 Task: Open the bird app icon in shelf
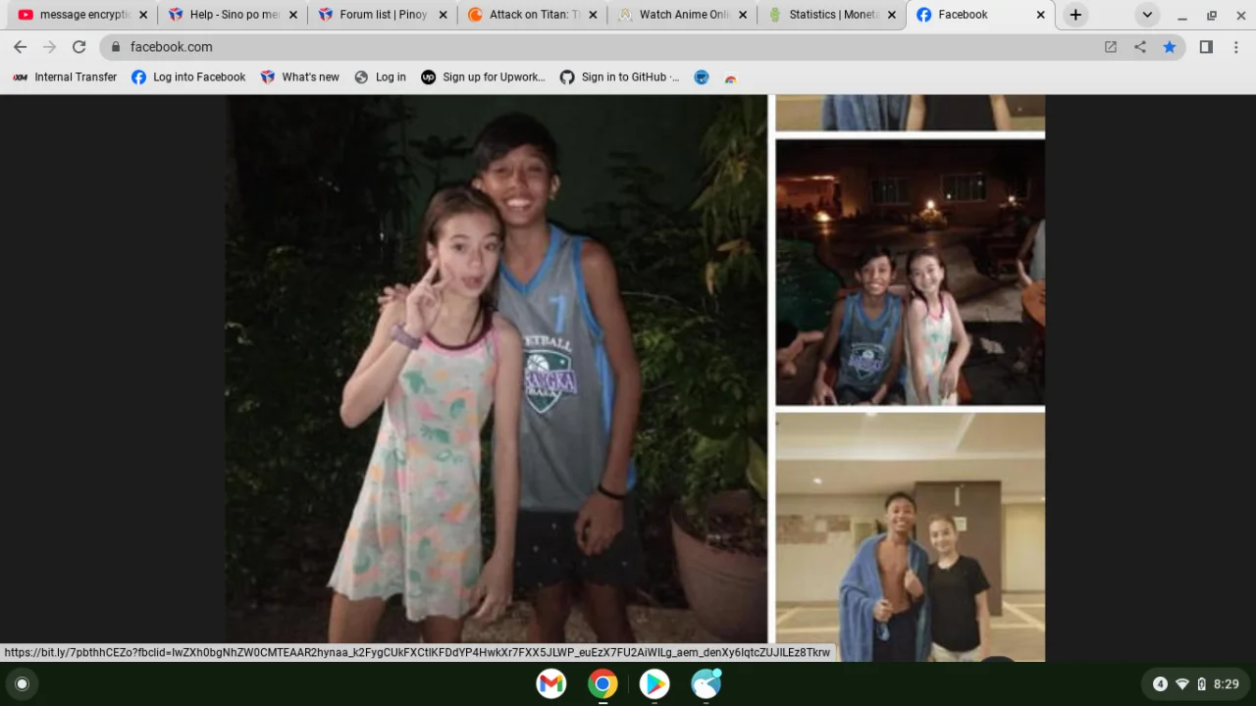click(x=706, y=684)
